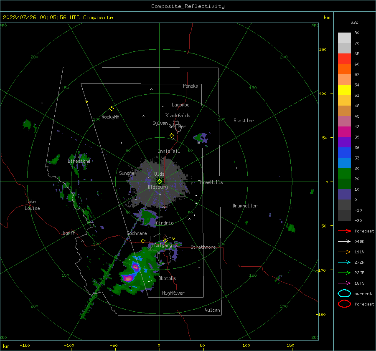Click the cyan 27ZW arrow symbol
The width and height of the screenshot is (376, 351).
point(344,263)
